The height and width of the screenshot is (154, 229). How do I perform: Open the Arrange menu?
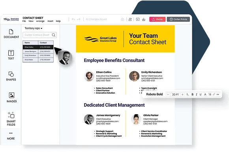[40, 21]
